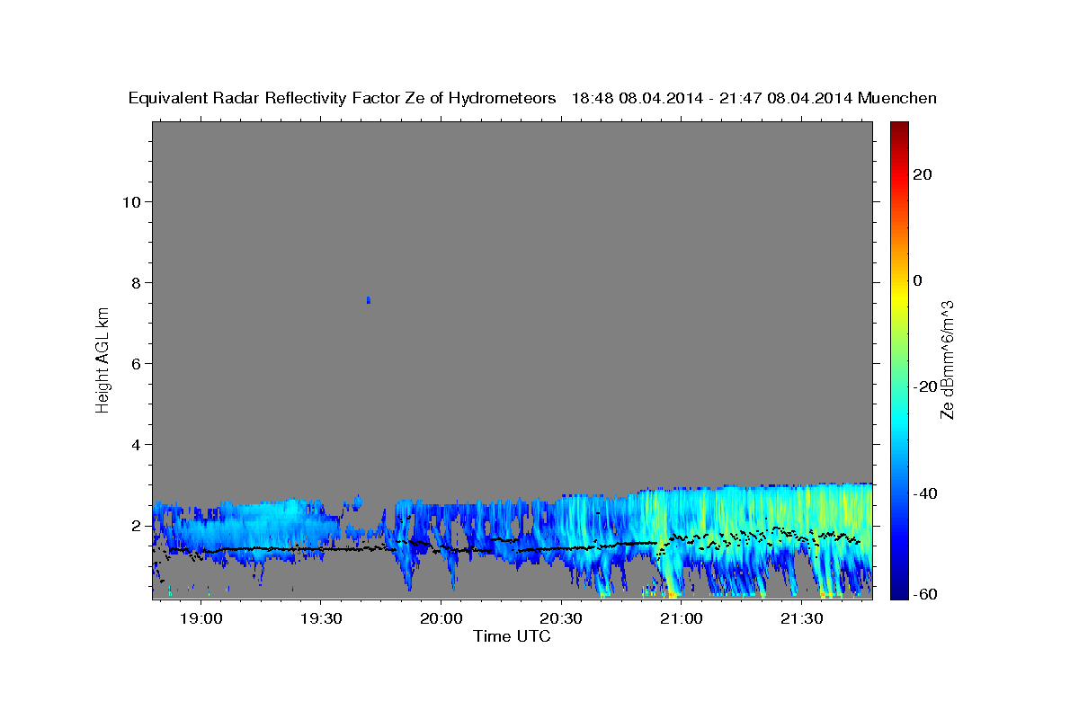Click the colorbar value -60

(x=925, y=593)
